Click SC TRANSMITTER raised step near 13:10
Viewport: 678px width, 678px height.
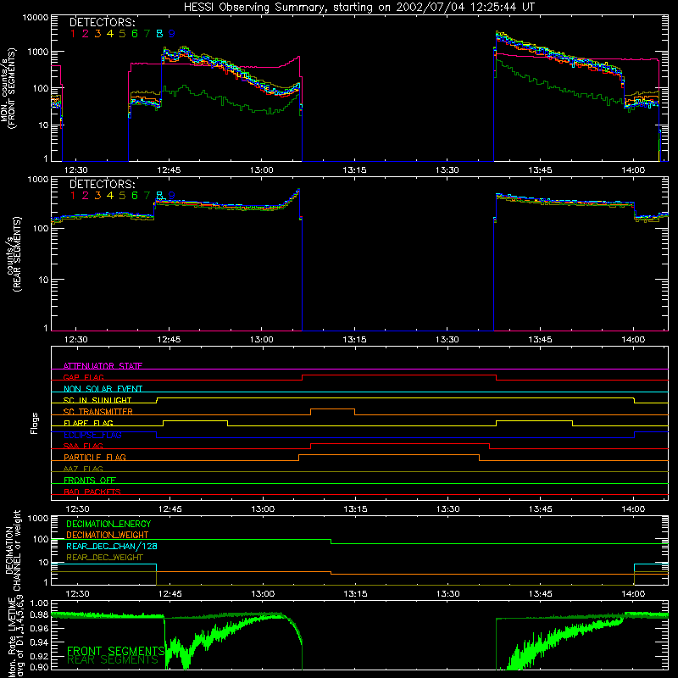coord(332,409)
